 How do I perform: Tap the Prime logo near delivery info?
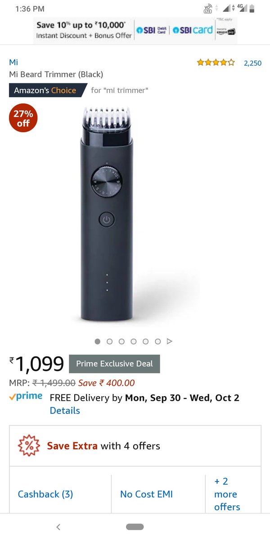pos(26,397)
